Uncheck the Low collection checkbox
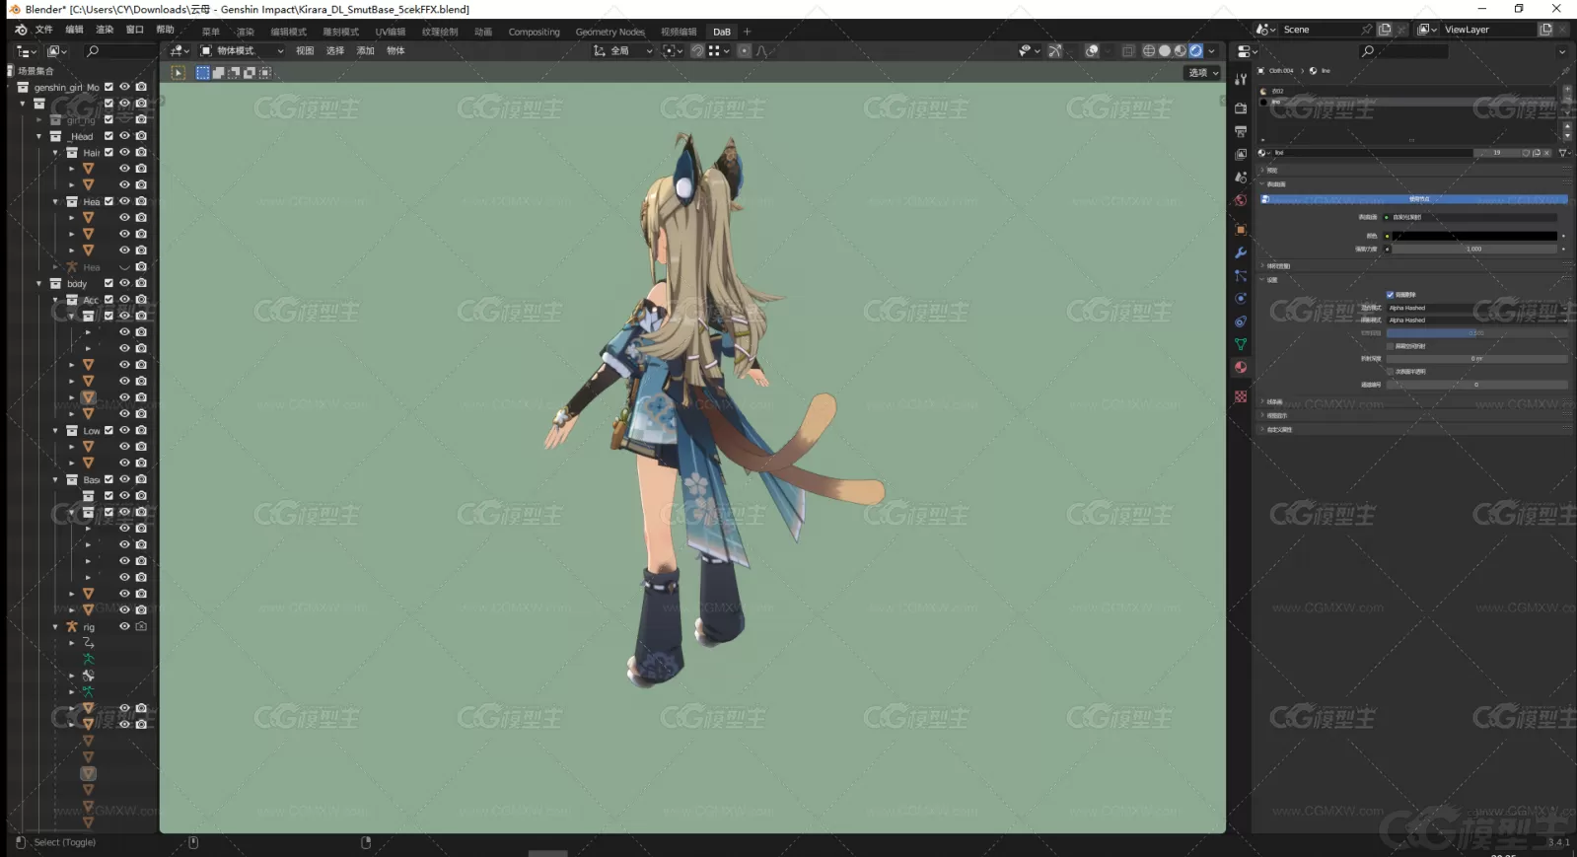 [x=108, y=430]
